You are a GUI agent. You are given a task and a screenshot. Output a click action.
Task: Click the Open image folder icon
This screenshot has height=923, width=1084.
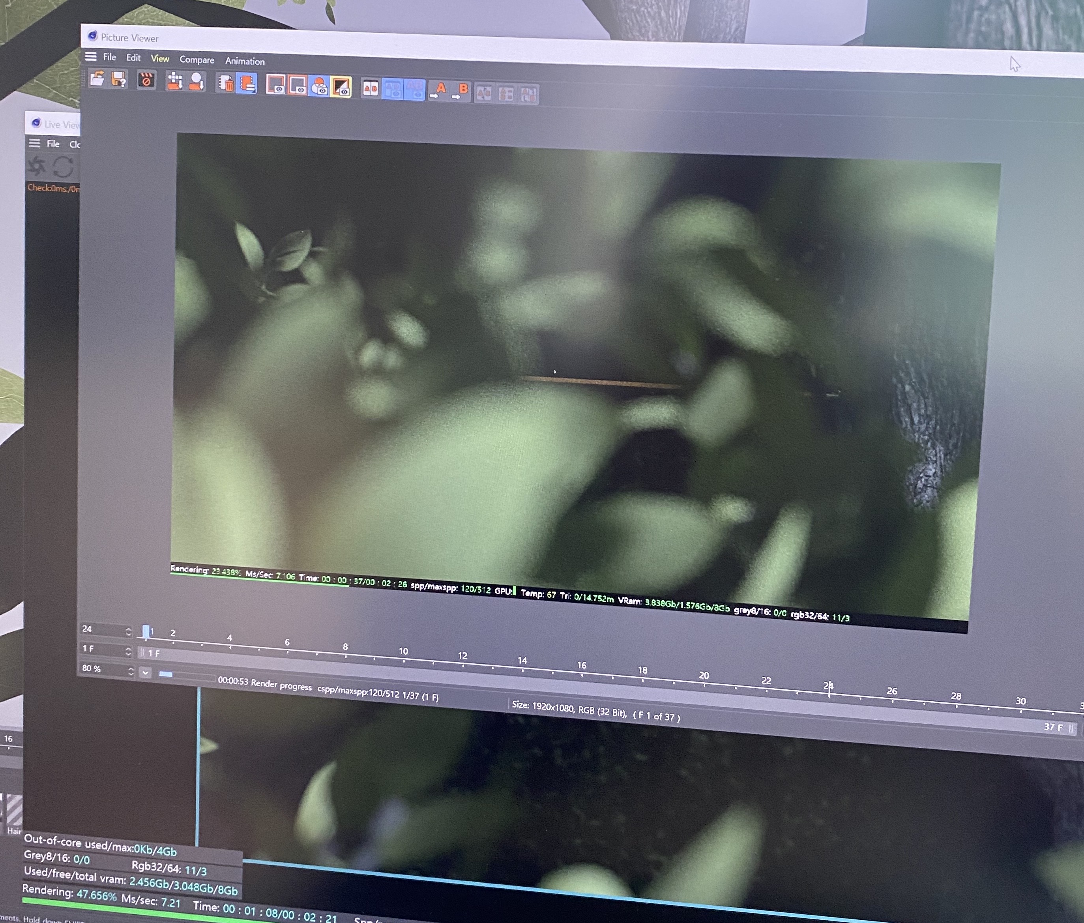pos(97,79)
